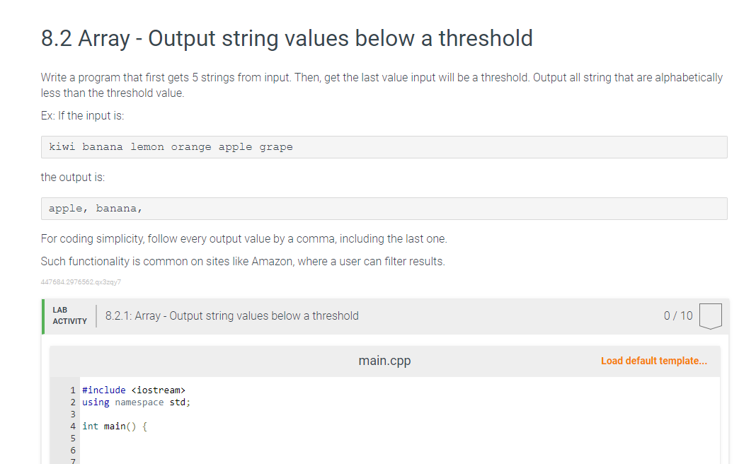Click the int main() declaration on line 4
The height and width of the screenshot is (464, 756).
point(113,426)
